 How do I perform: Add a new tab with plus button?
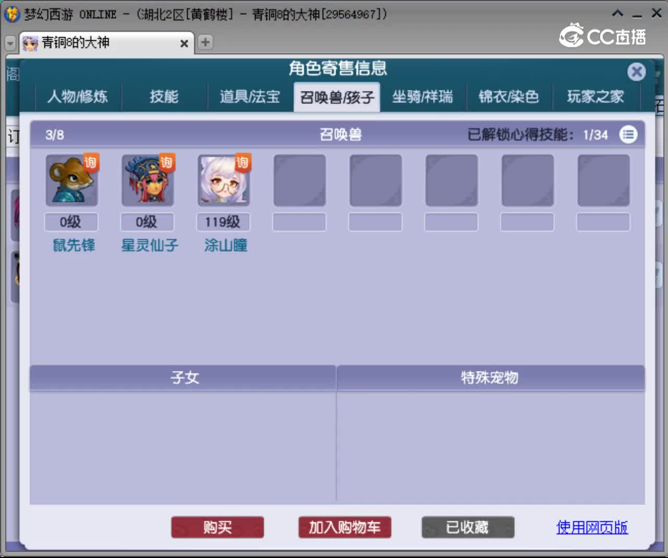[206, 42]
